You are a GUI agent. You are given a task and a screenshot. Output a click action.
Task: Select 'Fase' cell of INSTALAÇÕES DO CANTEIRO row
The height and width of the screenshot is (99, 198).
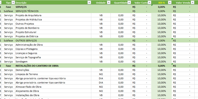point(8,66)
